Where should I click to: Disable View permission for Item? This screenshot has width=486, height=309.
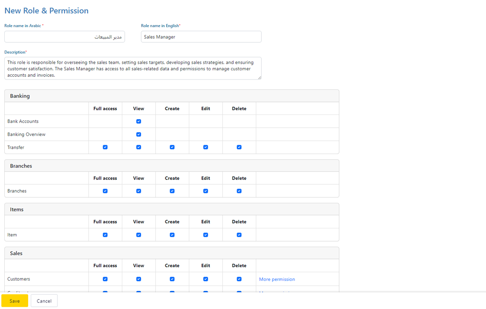(x=139, y=235)
